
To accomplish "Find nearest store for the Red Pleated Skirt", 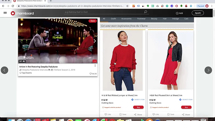I will click(186, 99).
